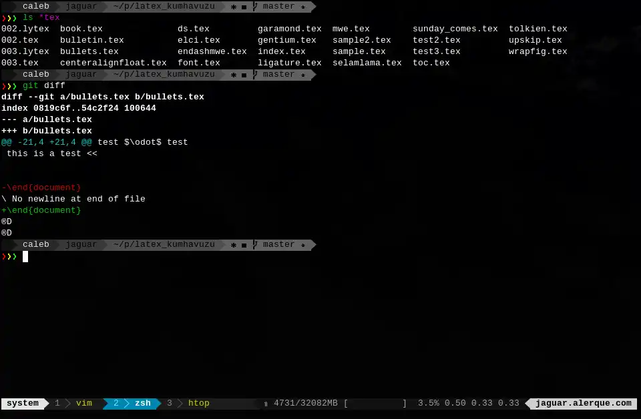Click file name test3.tex
This screenshot has height=419, width=641.
click(x=437, y=51)
